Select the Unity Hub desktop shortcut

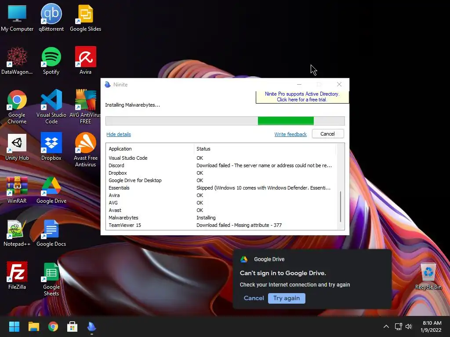(17, 147)
